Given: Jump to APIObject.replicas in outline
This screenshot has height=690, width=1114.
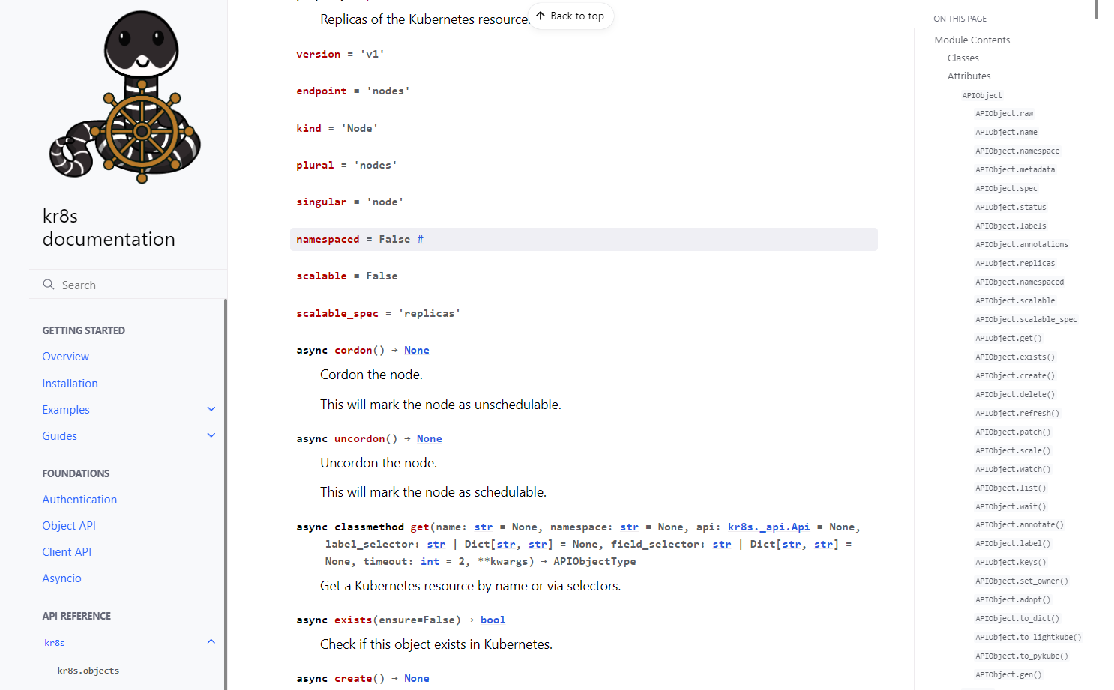Looking at the screenshot, I should click(x=1015, y=264).
